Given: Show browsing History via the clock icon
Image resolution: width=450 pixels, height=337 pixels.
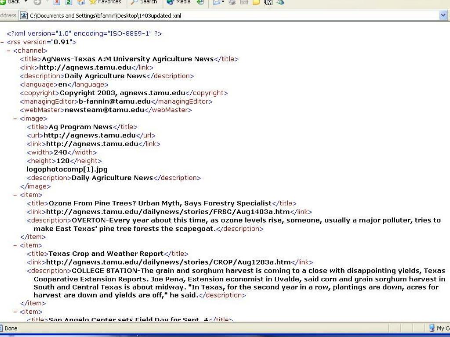Looking at the screenshot, I should coord(200,2).
